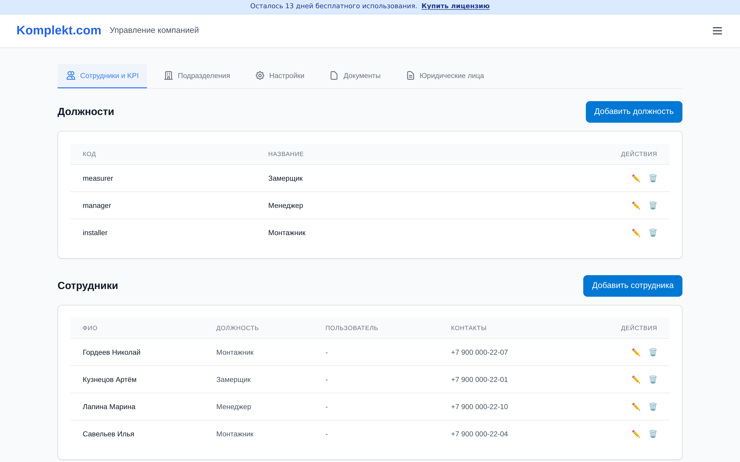740x462 pixels.
Task: Click the Komplekt.com logo
Action: [x=59, y=30]
